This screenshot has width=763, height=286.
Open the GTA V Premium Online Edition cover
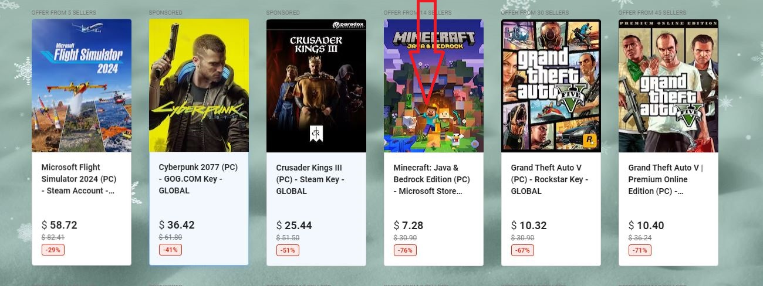point(669,86)
